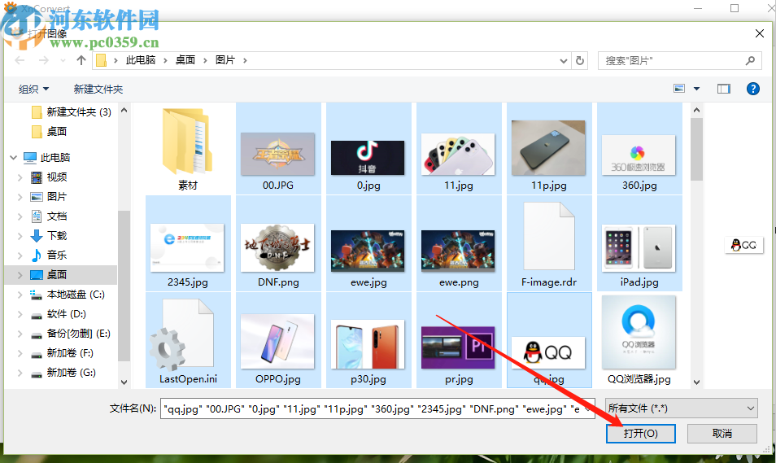Toggle the preview pane icon
776x463 pixels.
point(724,89)
